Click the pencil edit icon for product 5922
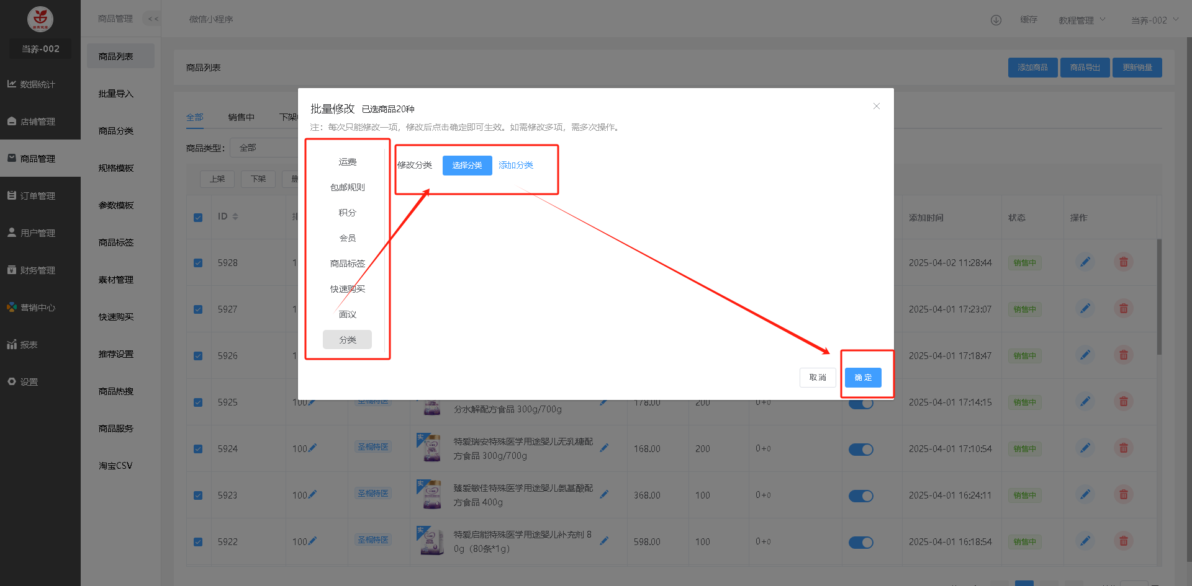The height and width of the screenshot is (586, 1192). pyautogui.click(x=1085, y=541)
